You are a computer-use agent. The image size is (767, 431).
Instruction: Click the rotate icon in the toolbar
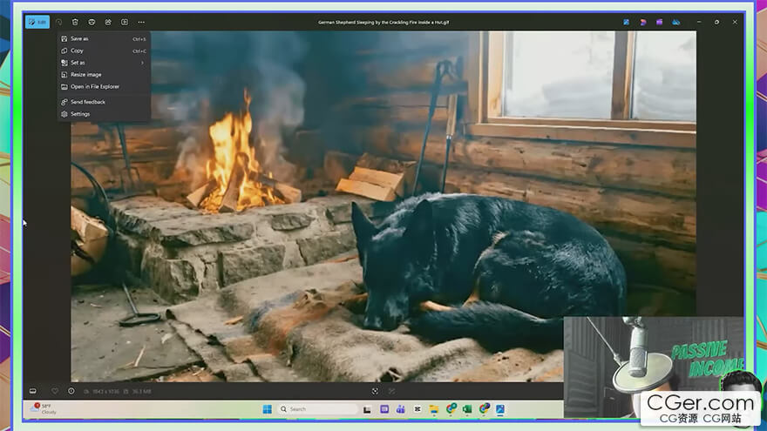58,22
